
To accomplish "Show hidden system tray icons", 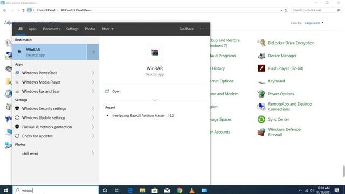I will 300,190.
